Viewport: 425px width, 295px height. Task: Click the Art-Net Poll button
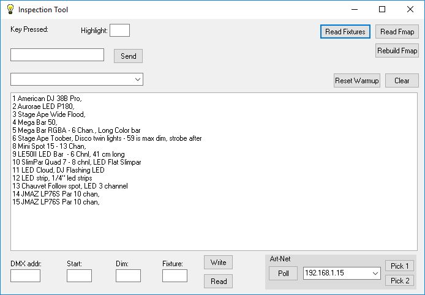(x=284, y=274)
